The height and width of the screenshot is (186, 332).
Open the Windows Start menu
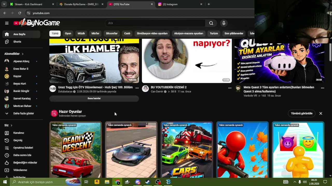click(x=5, y=182)
